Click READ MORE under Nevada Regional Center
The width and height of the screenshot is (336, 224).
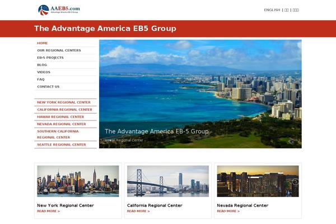tap(228, 211)
